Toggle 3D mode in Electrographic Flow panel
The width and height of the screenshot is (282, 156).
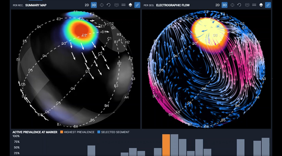point(224,5)
